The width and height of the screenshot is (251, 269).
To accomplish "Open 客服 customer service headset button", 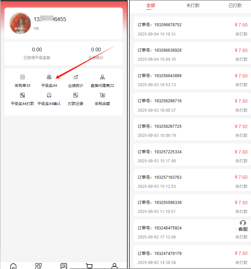I will [x=243, y=226].
